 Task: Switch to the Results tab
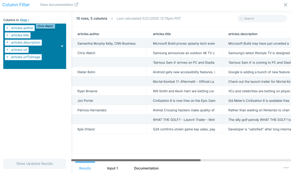tap(85, 168)
